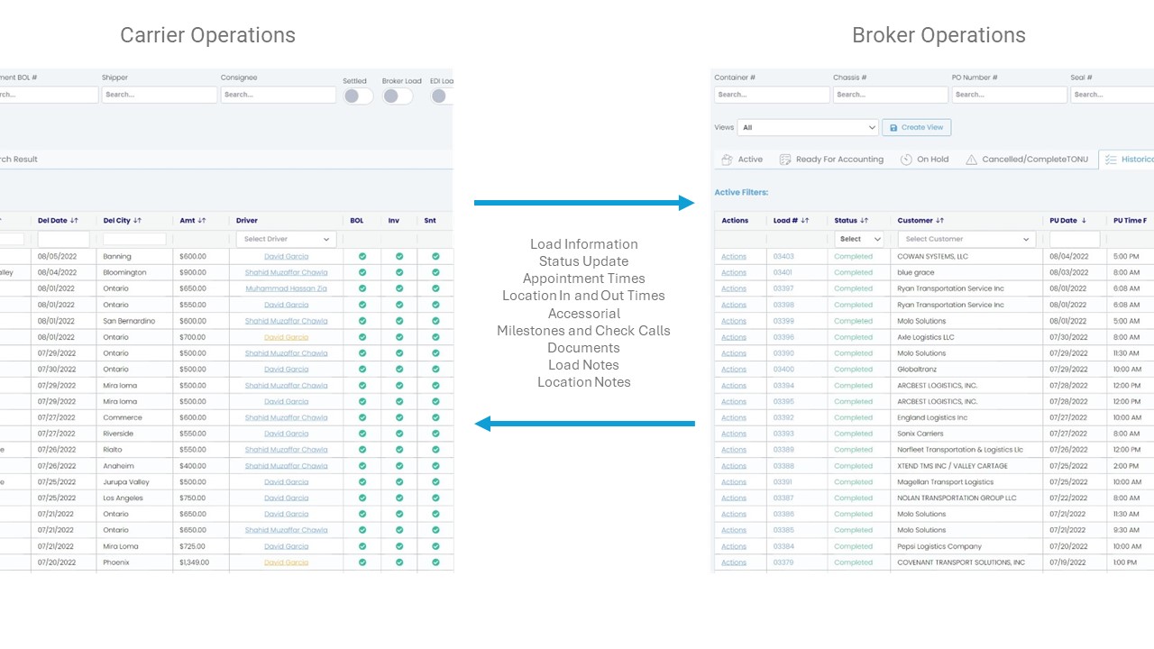
Task: Toggle the EDI Load switch
Action: (x=441, y=96)
